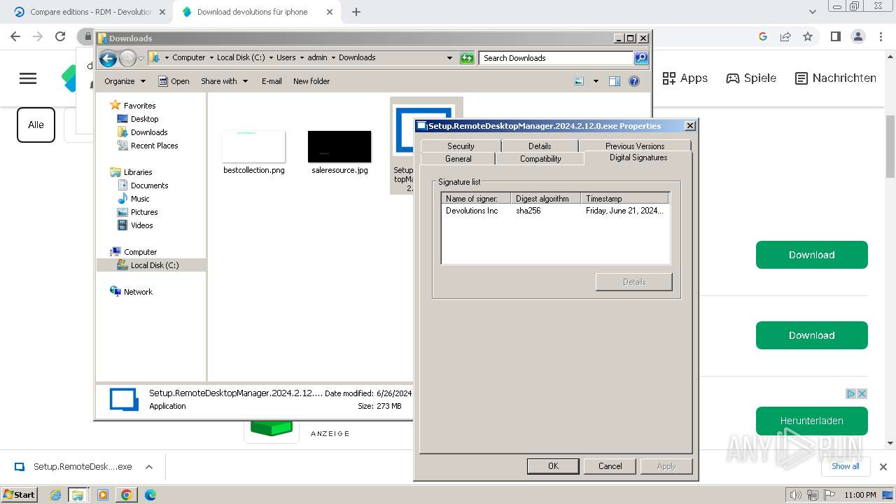Image resolution: width=896 pixels, height=504 pixels.
Task: Open the Chrome profile avatar
Action: click(857, 36)
